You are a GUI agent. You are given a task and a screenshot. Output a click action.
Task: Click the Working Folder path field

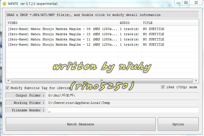(x=123, y=103)
